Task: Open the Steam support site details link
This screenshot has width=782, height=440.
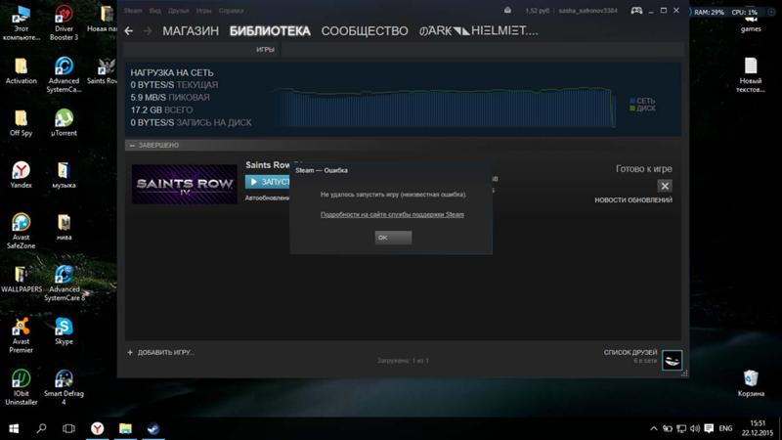Action: click(392, 214)
